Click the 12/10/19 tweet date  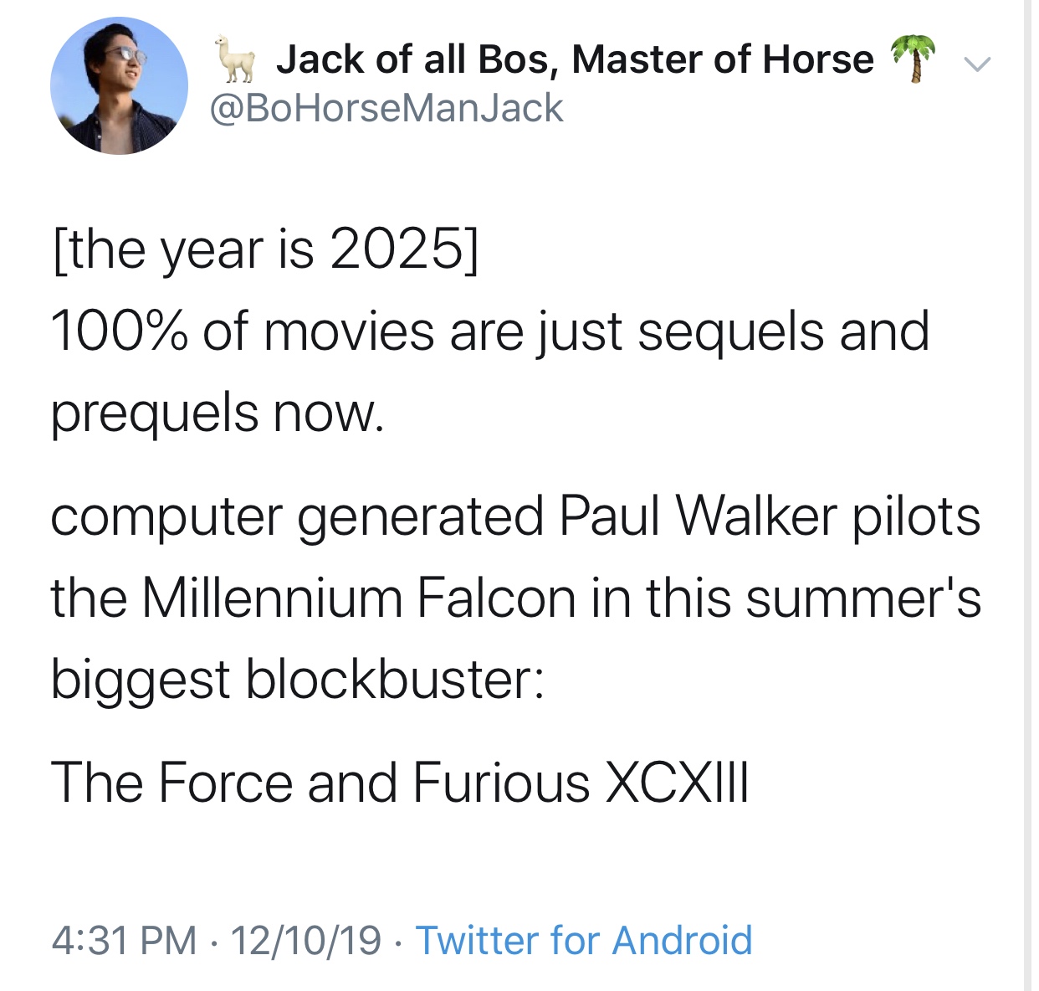(x=305, y=940)
